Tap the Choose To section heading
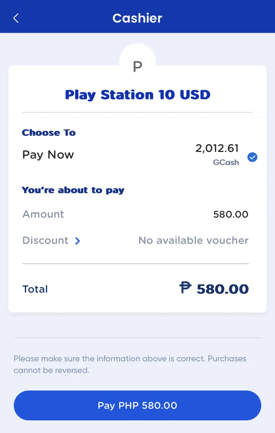Image resolution: width=275 pixels, height=433 pixels. pyautogui.click(x=49, y=133)
